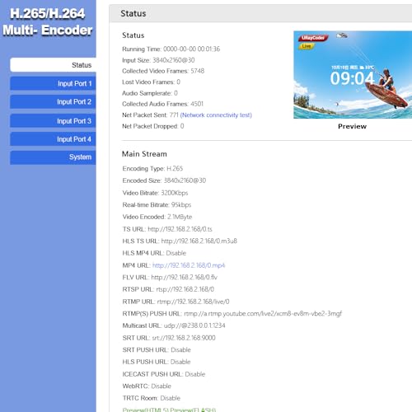This screenshot has width=412, height=412.
Task: Click the FLV URL address text
Action: pos(184,278)
